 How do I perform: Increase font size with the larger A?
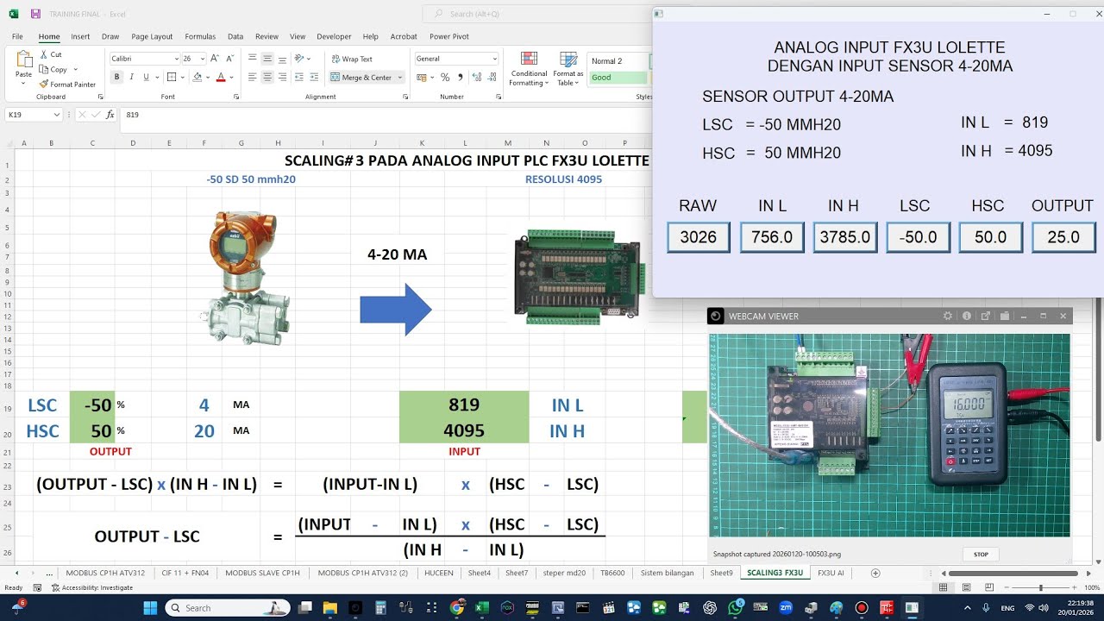pyautogui.click(x=216, y=59)
